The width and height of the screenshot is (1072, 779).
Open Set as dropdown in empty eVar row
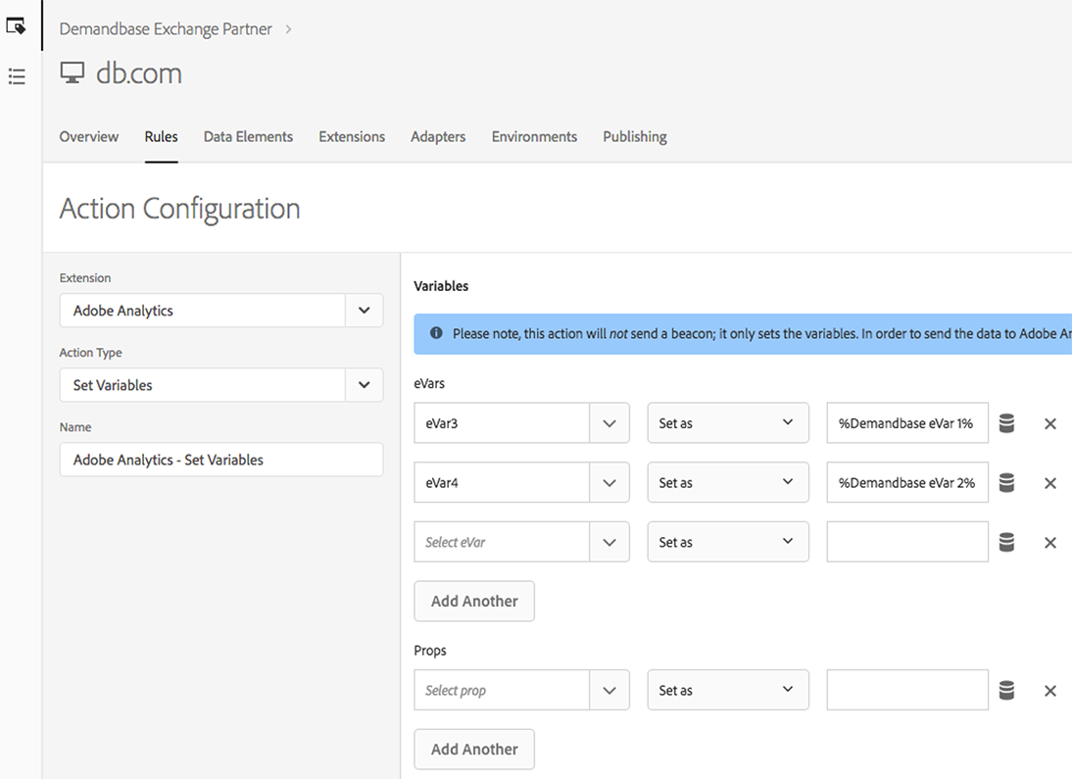coord(728,542)
